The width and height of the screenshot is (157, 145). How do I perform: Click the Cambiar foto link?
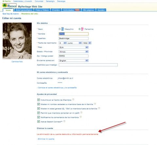pyautogui.click(x=17, y=62)
